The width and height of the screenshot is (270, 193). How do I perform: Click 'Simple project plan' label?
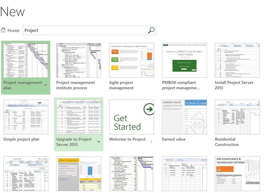click(x=21, y=139)
